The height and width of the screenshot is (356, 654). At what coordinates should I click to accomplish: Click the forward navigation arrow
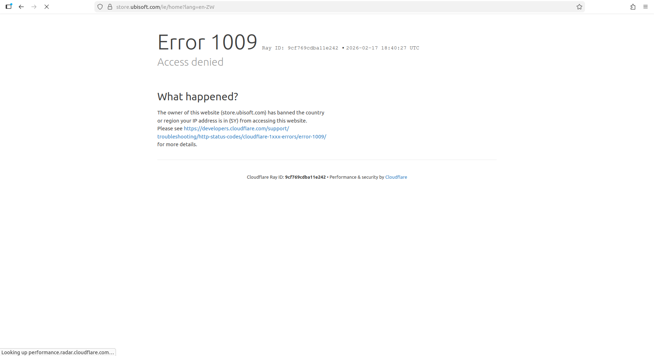[x=34, y=7]
